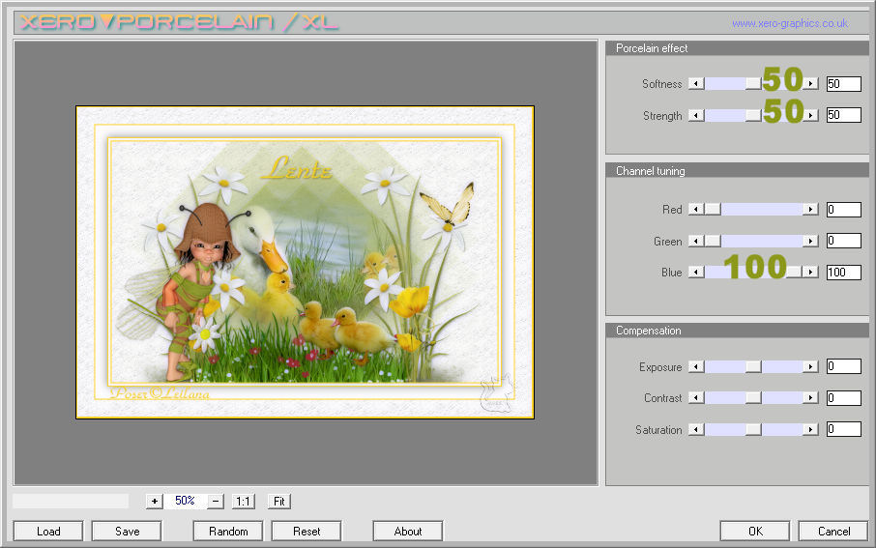Screen dimensions: 876x548
Task: Click the 50% zoom level text
Action: tap(185, 501)
